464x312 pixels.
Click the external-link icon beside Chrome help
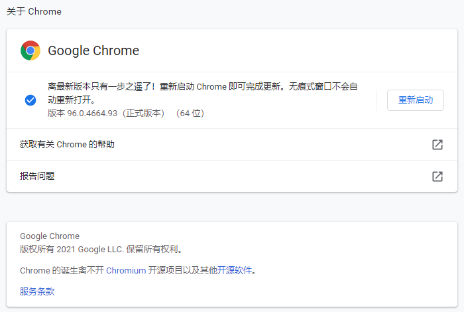(437, 144)
